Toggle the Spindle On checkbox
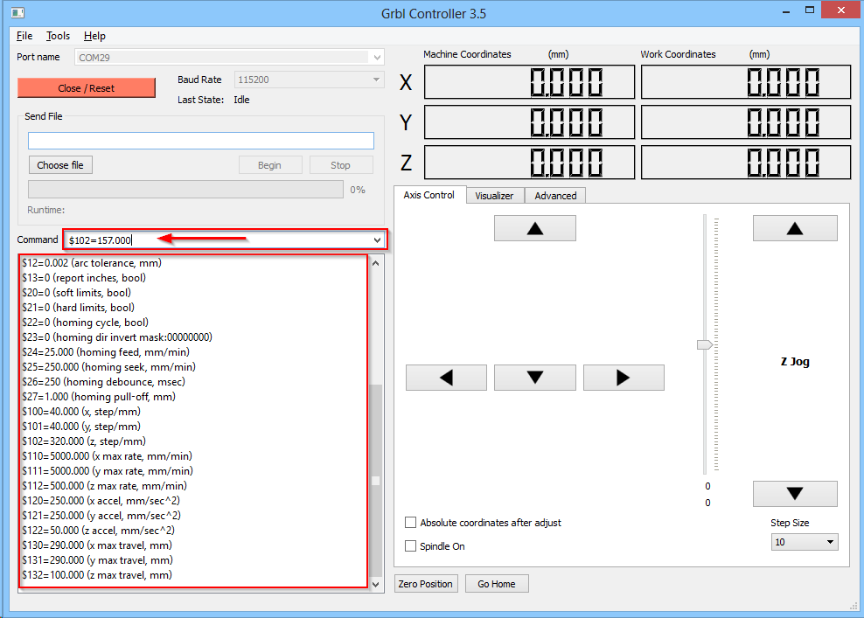The width and height of the screenshot is (864, 618). [x=410, y=545]
